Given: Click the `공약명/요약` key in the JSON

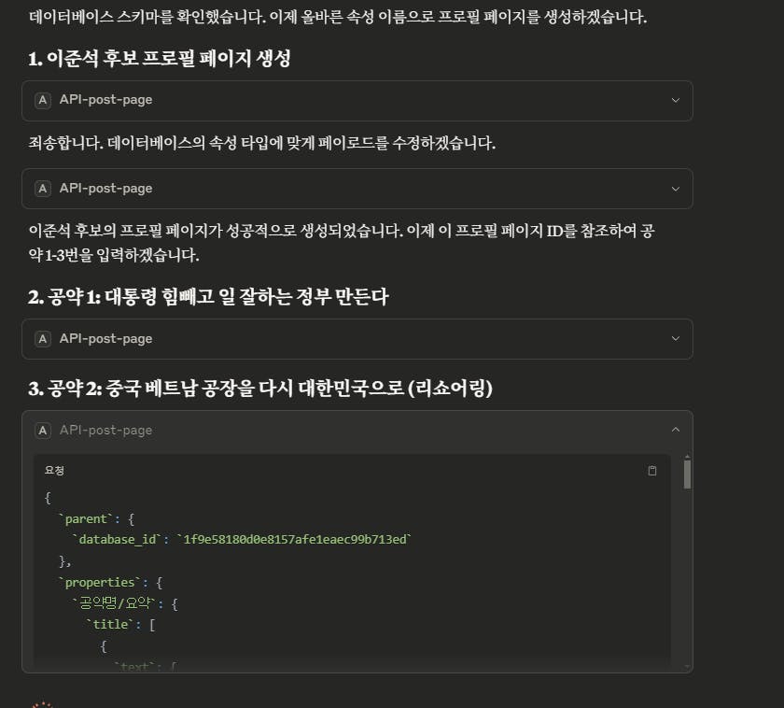Looking at the screenshot, I should (x=115, y=603).
